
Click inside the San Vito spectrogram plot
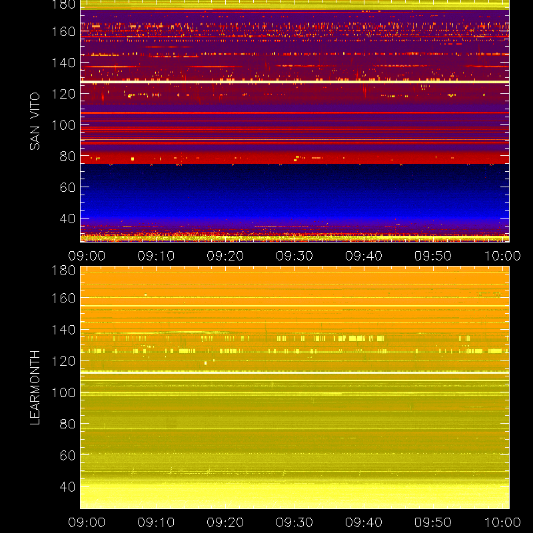tap(294, 121)
